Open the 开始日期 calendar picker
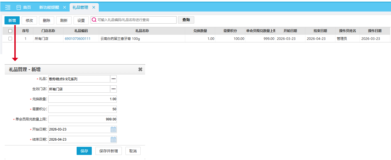The image size is (391, 160). 113,129
